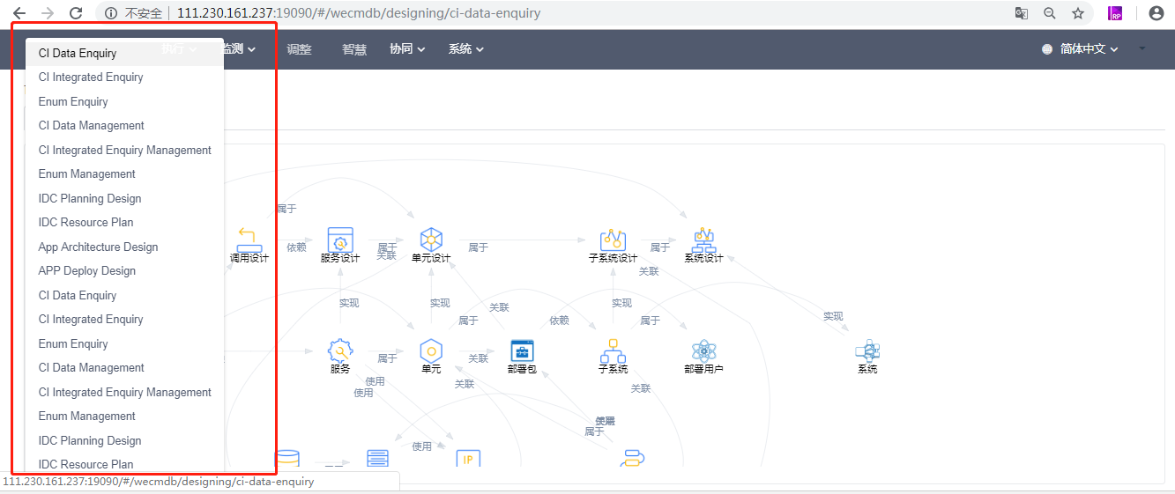Click the magnifier zoom icon in address bar
The width and height of the screenshot is (1175, 494).
[1050, 13]
